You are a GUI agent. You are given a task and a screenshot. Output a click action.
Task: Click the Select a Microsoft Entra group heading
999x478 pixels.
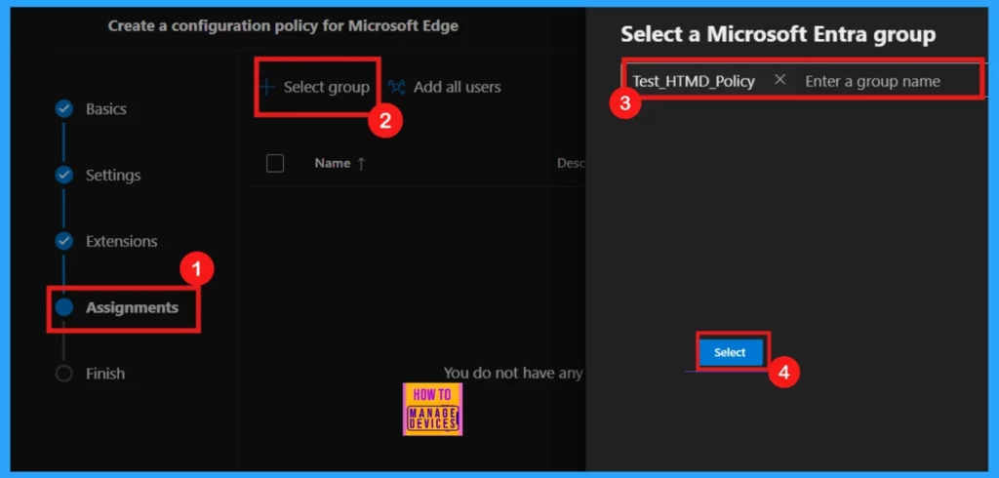[x=778, y=34]
